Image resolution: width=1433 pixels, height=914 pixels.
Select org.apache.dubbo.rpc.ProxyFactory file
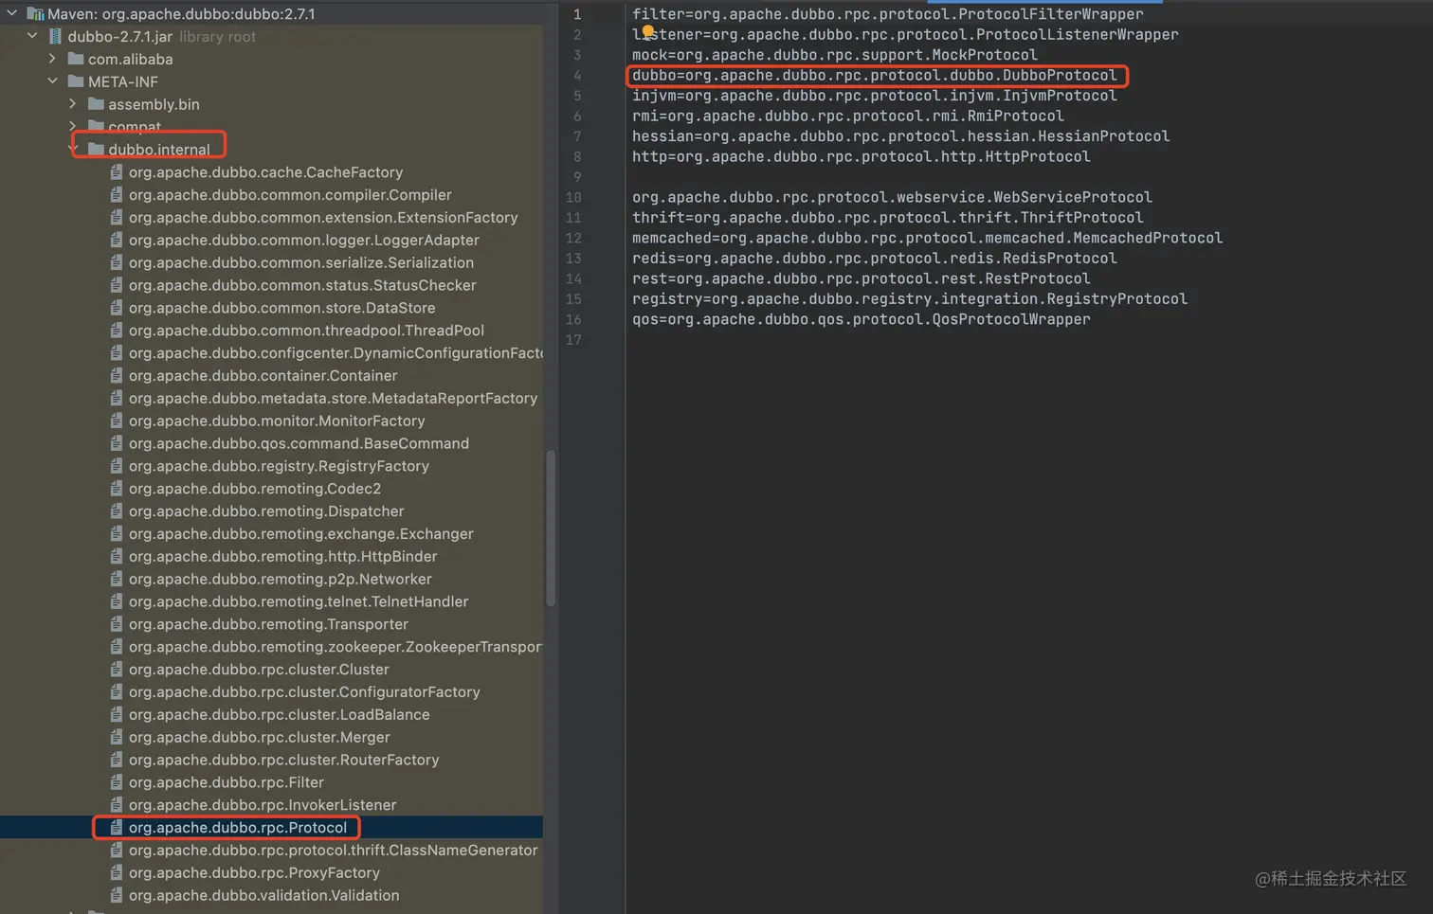point(254,873)
